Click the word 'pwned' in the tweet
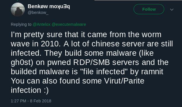 [59, 63]
